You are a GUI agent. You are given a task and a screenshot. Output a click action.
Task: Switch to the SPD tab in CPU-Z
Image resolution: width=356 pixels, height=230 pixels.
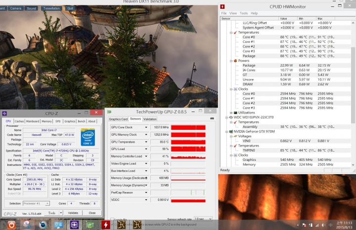click(x=58, y=121)
